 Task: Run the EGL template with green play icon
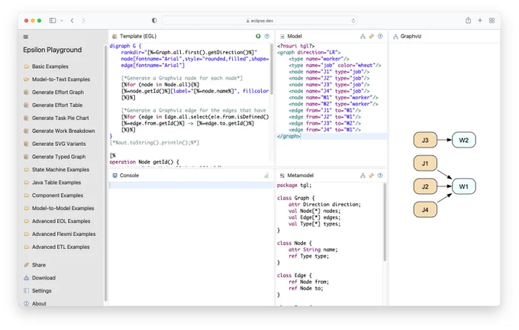tap(258, 36)
